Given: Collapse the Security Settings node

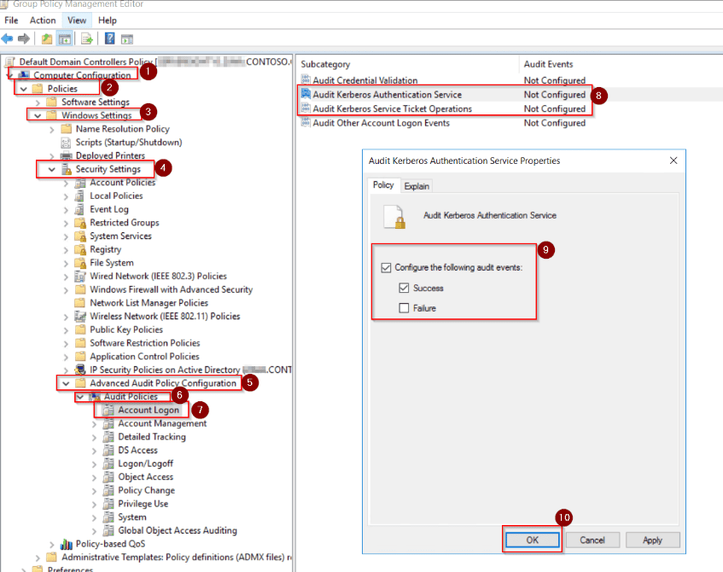Looking at the screenshot, I should point(51,169).
